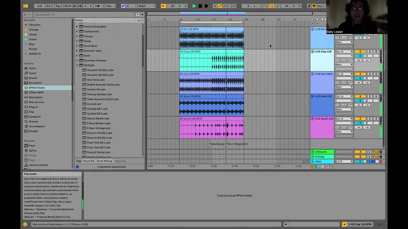Toggle the Follow playback button

click(163, 6)
